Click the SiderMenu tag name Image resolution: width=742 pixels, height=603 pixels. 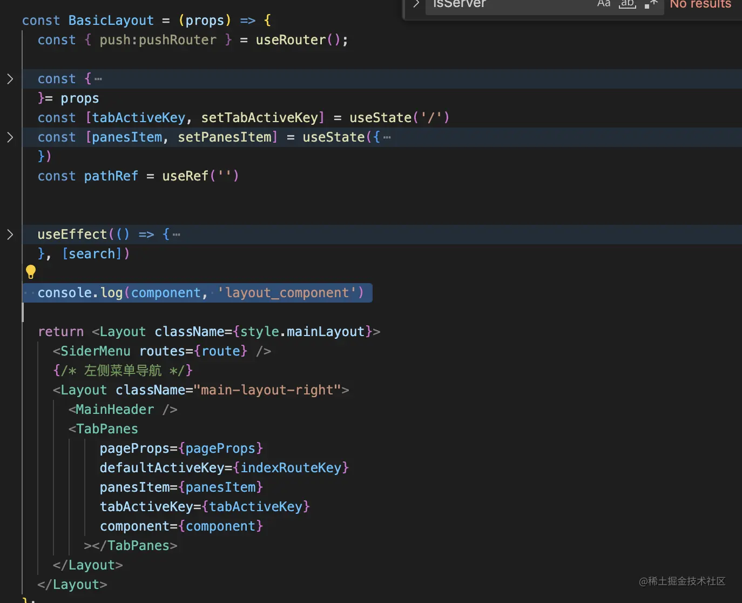coord(96,351)
